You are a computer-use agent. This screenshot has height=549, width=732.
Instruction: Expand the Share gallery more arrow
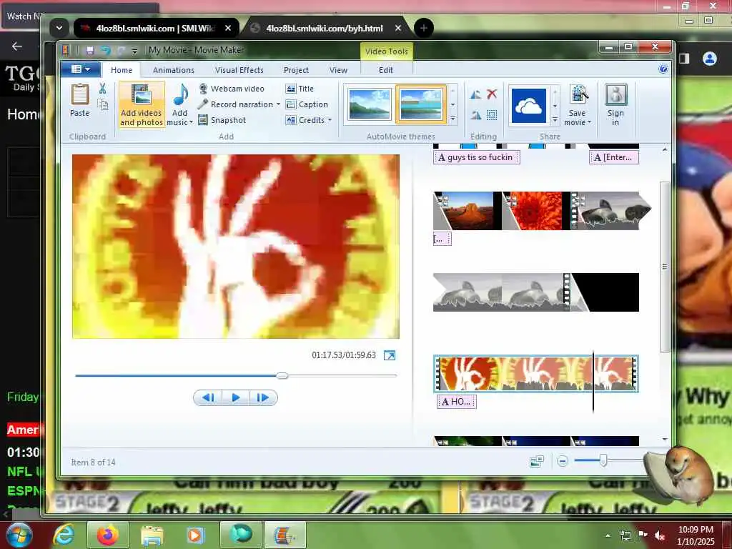tap(555, 120)
